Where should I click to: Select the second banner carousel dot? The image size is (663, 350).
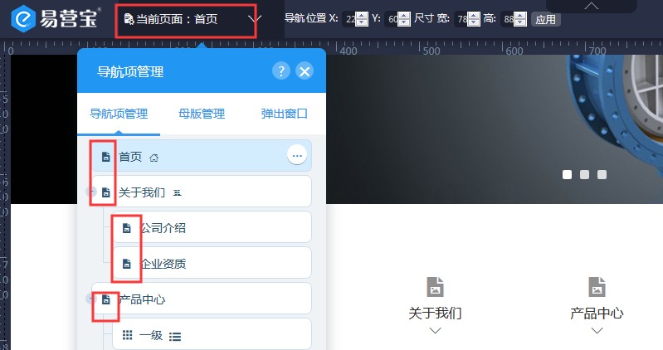(x=584, y=174)
